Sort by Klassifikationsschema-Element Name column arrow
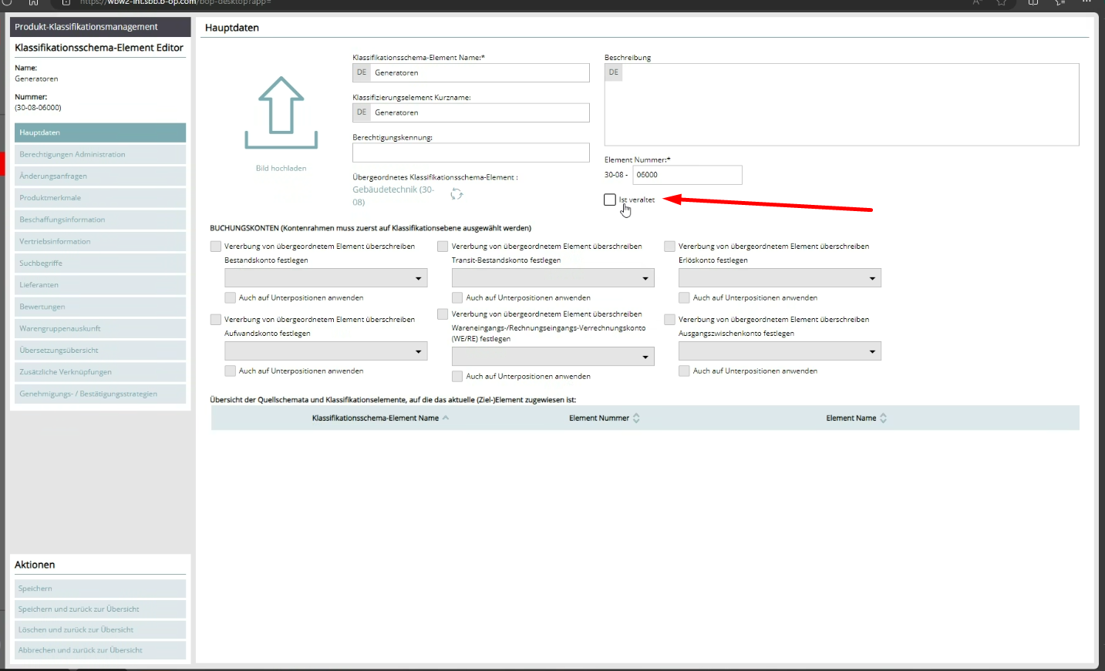 [x=446, y=418]
